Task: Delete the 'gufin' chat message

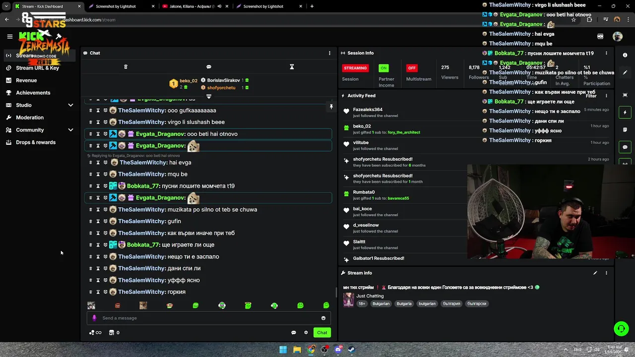Action: coord(90,221)
